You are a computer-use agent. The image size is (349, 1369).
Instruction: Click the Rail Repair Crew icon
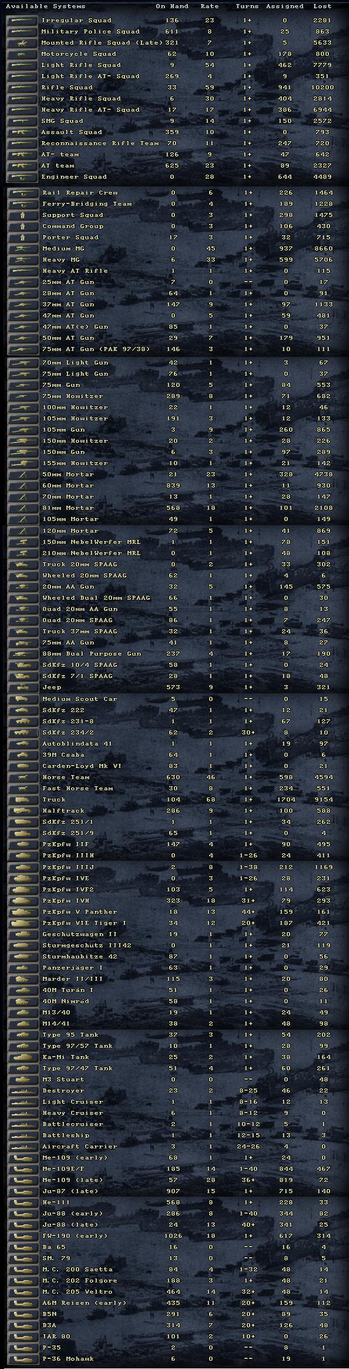(x=24, y=193)
